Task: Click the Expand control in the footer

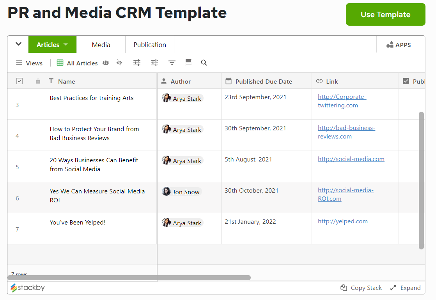Action: click(406, 288)
